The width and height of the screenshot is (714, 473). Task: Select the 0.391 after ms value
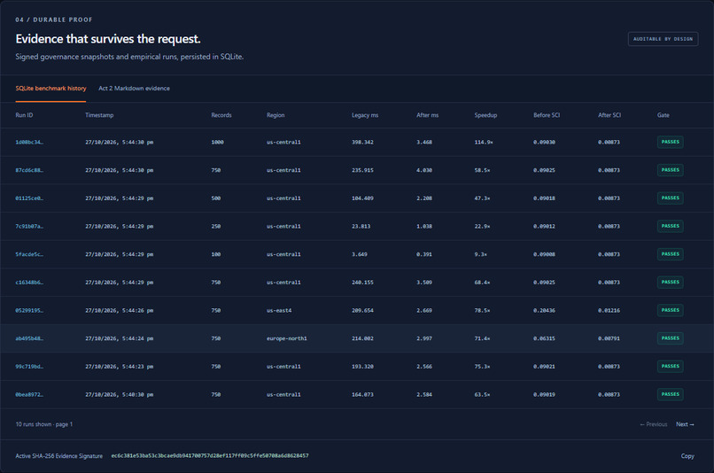[424, 254]
